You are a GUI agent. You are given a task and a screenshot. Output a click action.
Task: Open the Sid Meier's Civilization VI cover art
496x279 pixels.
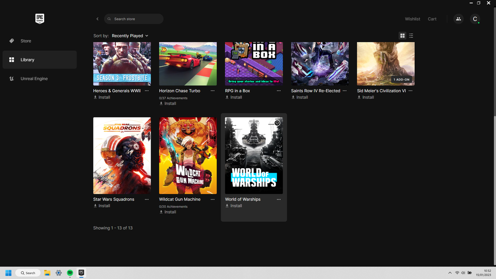(386, 64)
